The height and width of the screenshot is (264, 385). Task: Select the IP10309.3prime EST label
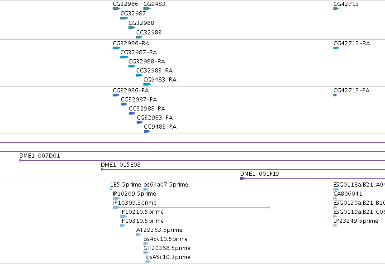pyautogui.click(x=134, y=203)
